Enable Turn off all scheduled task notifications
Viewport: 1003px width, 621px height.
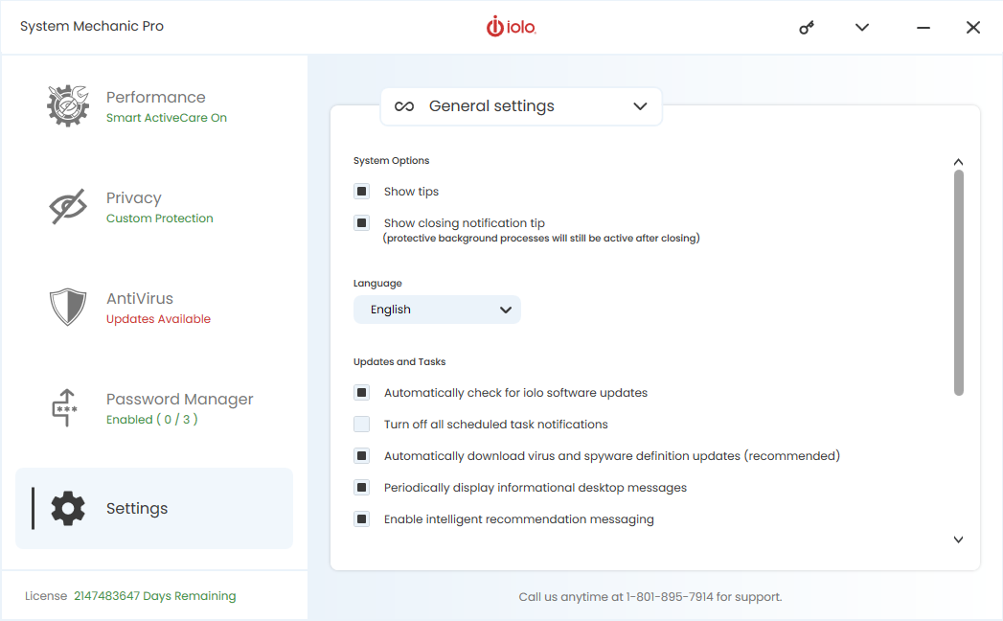point(361,424)
